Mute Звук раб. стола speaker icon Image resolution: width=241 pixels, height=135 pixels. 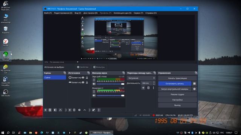tap(94, 84)
